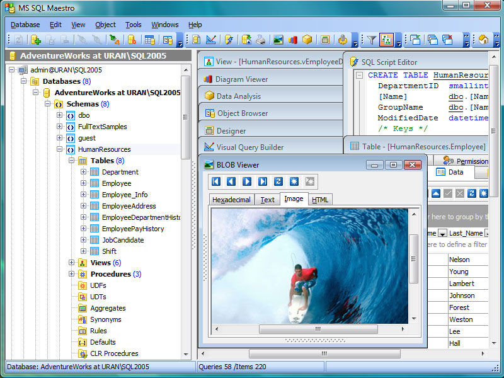Click the BLOB image horizontal scrollbar
This screenshot has width=504, height=378.
(318, 329)
